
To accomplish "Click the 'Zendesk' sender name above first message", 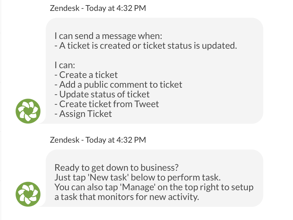I will pos(64,8).
